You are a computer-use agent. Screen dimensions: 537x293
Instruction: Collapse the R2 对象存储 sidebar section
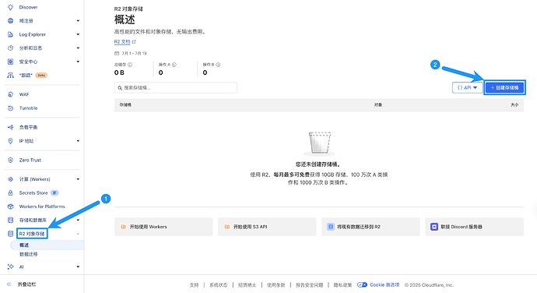tap(78, 234)
